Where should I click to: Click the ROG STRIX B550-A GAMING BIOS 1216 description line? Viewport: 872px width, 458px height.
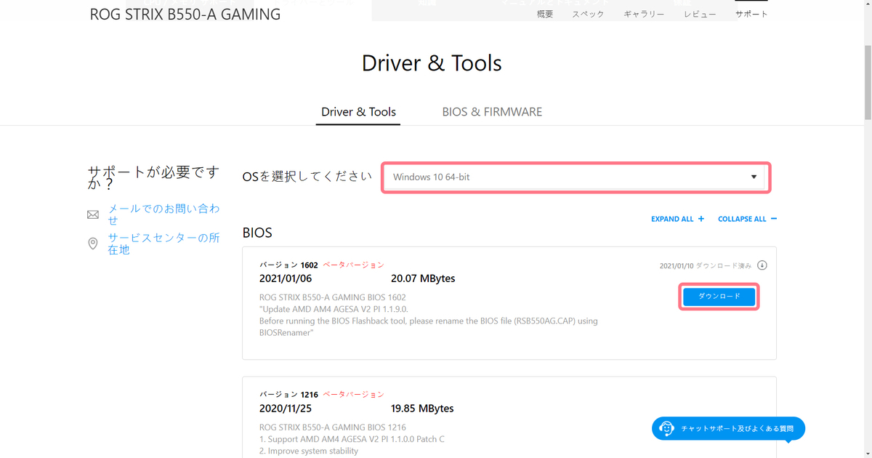click(333, 427)
